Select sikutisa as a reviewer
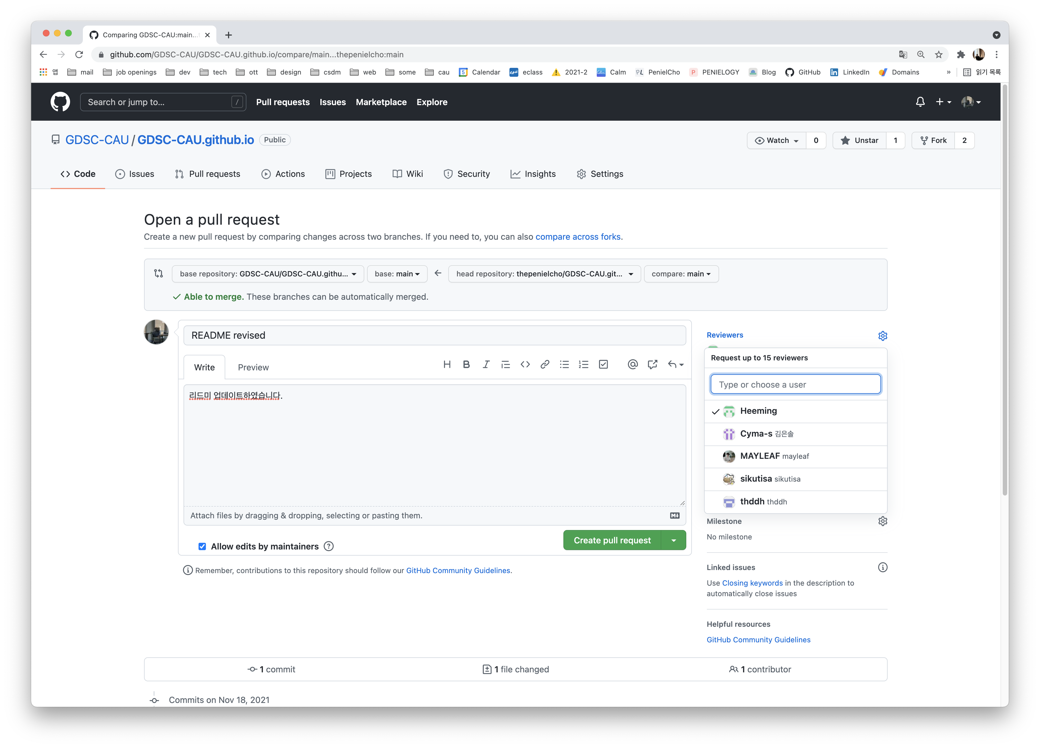The image size is (1040, 748). pos(795,479)
